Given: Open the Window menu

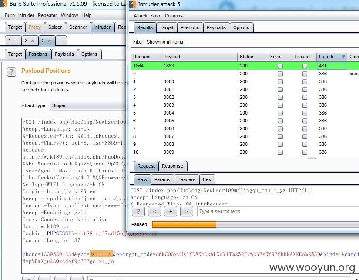Looking at the screenshot, I should point(69,15).
